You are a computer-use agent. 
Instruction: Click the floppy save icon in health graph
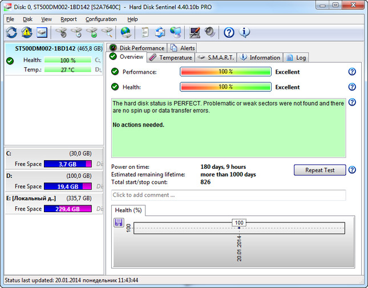click(119, 222)
